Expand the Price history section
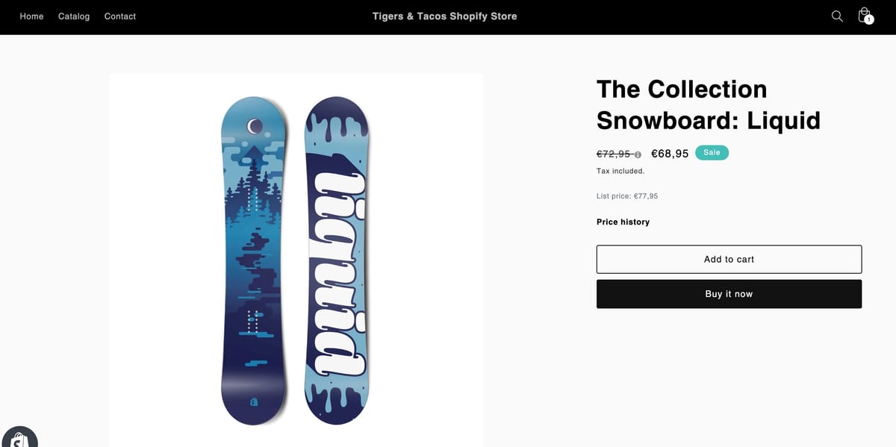The height and width of the screenshot is (447, 896). click(623, 222)
